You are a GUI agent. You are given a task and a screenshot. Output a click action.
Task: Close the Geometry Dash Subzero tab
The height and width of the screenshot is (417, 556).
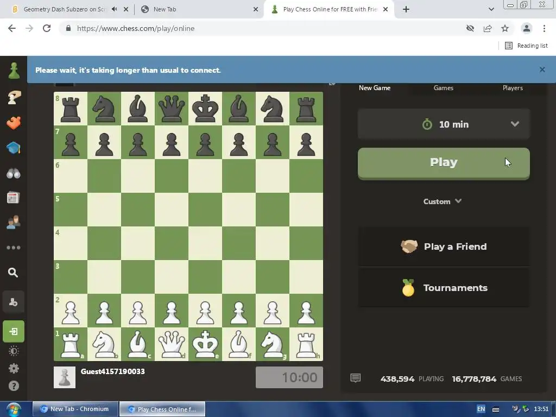click(x=126, y=10)
